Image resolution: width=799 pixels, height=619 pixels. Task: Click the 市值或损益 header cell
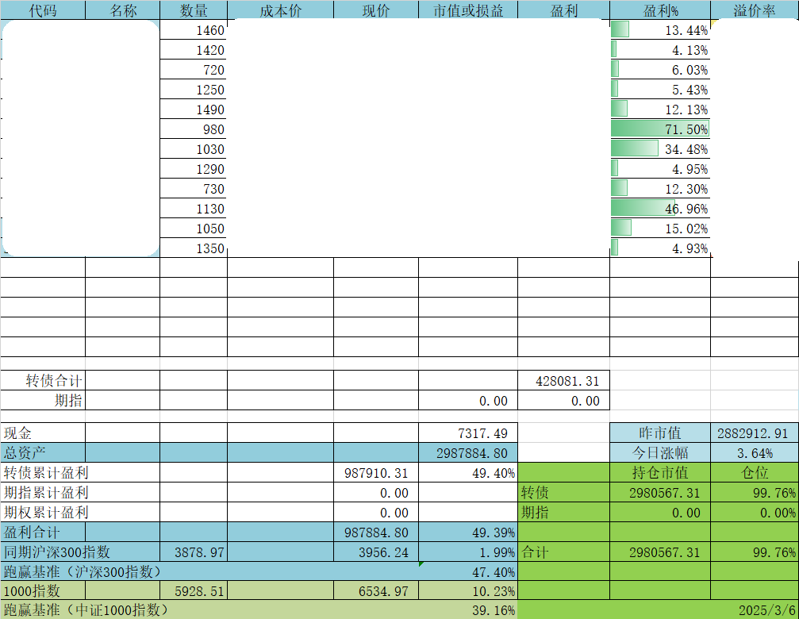click(x=468, y=10)
